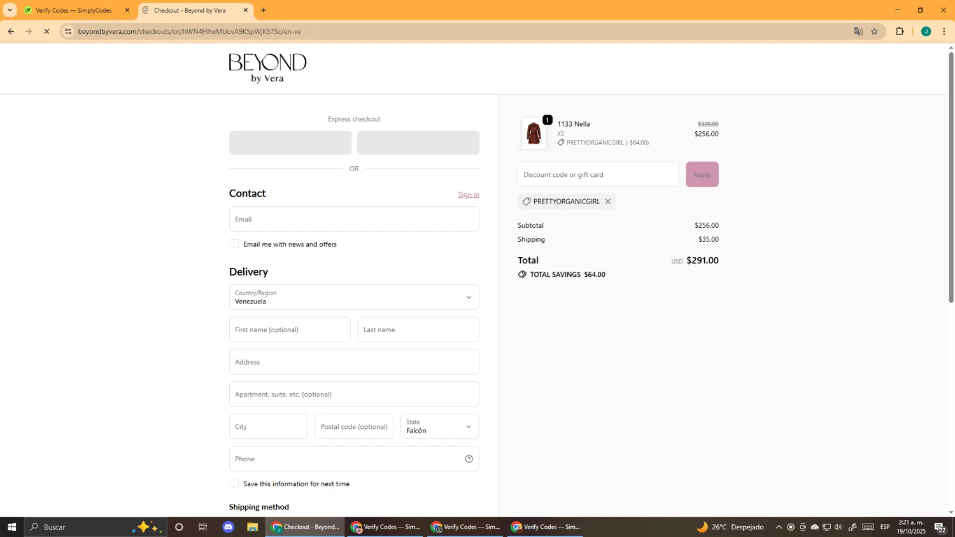This screenshot has height=537, width=955.
Task: Click the volume speaker tray icon
Action: coord(838,527)
